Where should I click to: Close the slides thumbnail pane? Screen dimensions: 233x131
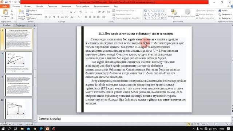click(35, 25)
